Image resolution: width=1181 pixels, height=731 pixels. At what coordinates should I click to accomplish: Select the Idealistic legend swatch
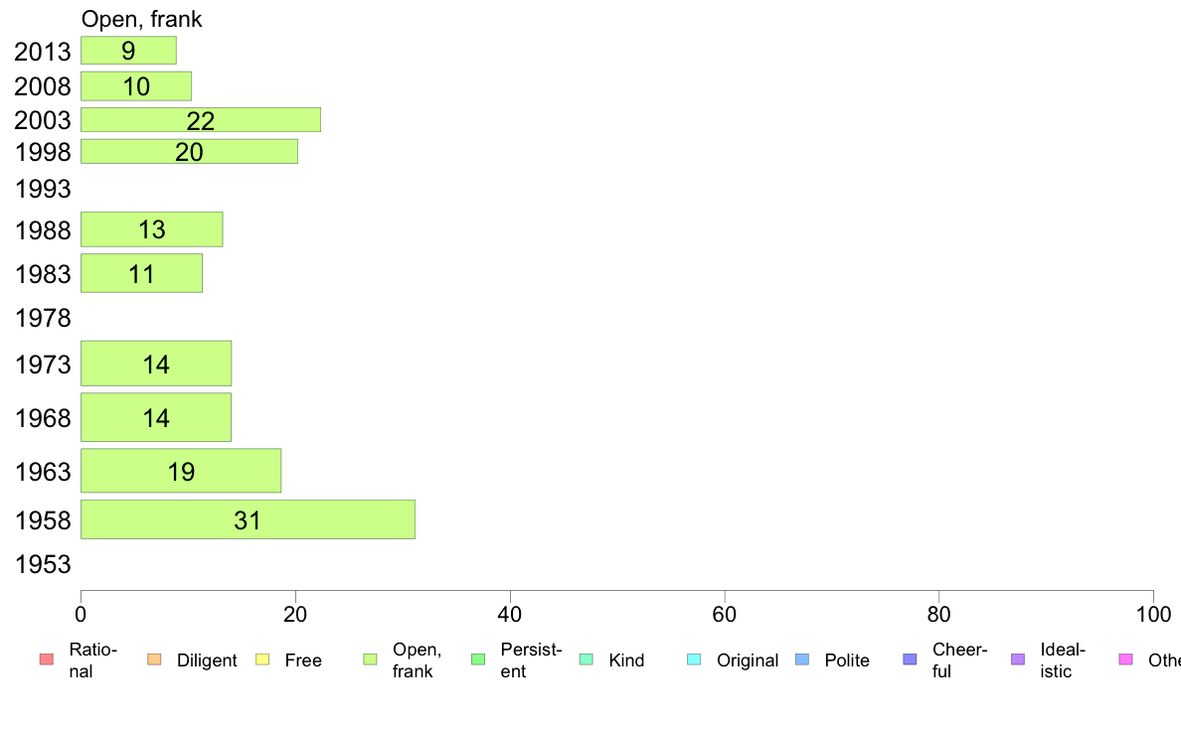[x=1018, y=659]
